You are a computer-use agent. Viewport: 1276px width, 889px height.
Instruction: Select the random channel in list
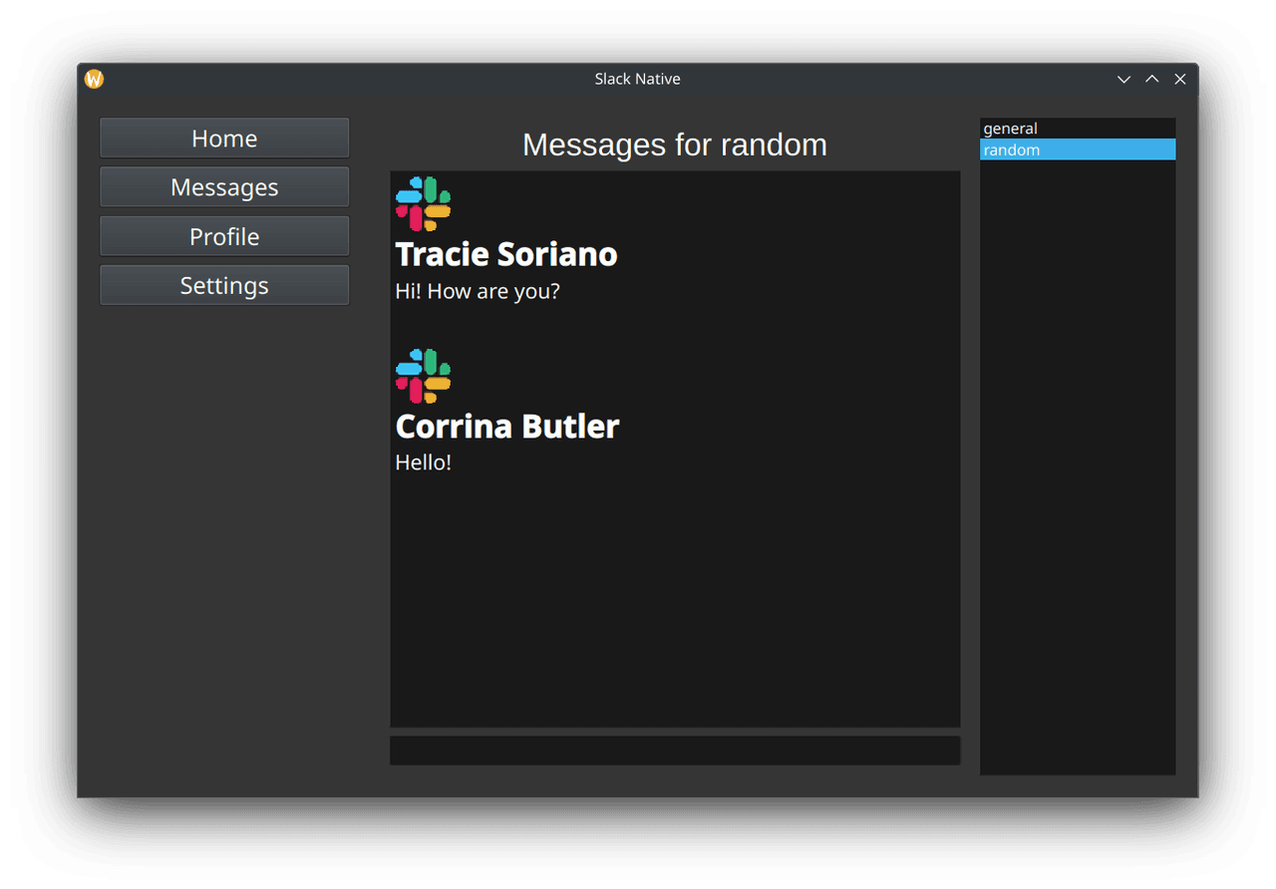click(x=1012, y=150)
